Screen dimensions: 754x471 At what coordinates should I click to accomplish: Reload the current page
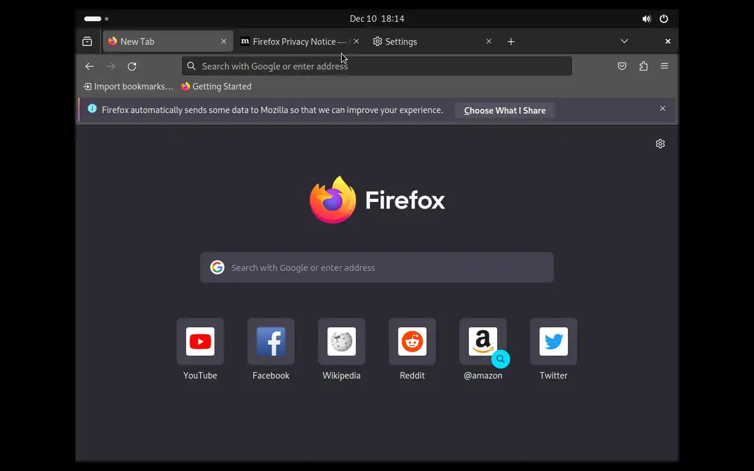(132, 66)
